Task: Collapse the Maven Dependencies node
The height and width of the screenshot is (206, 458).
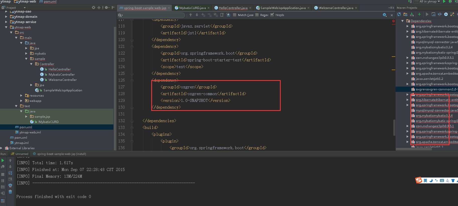Action: tap(402, 21)
